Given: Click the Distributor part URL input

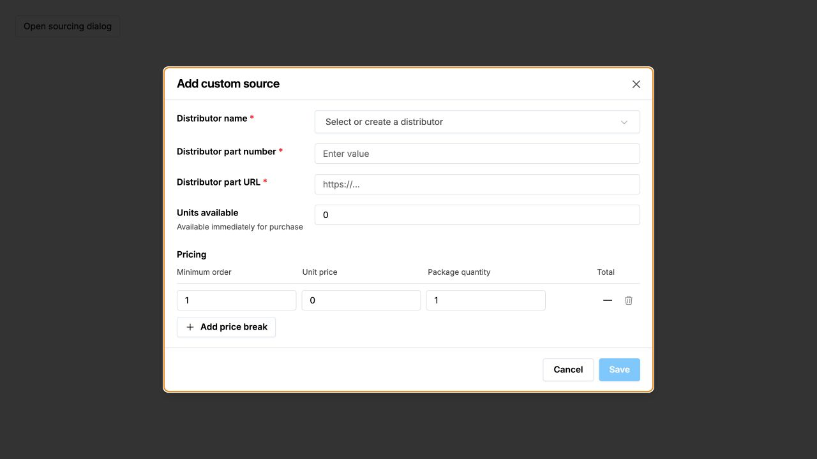Looking at the screenshot, I should [477, 184].
